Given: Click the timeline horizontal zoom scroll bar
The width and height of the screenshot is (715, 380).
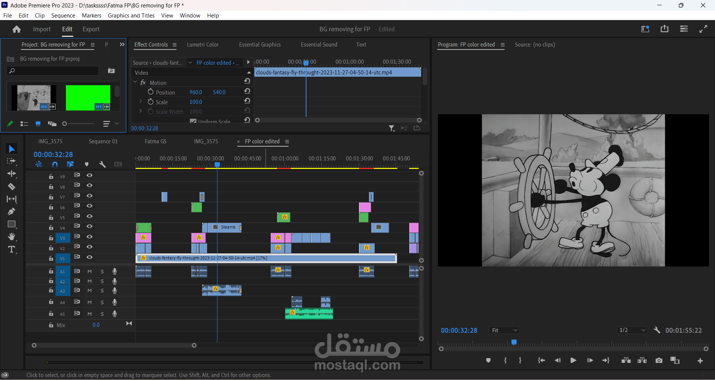Looking at the screenshot, I should coord(114,345).
